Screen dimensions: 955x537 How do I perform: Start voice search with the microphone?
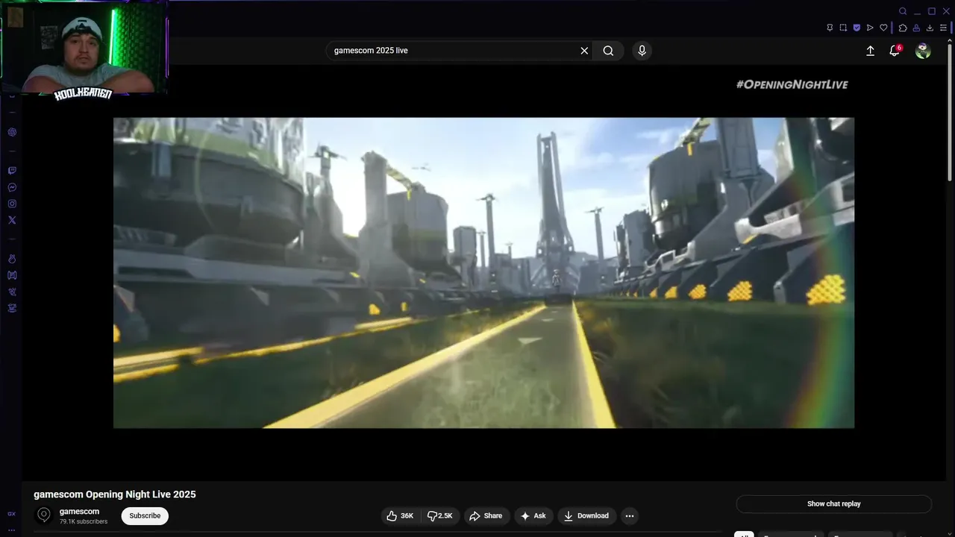642,51
